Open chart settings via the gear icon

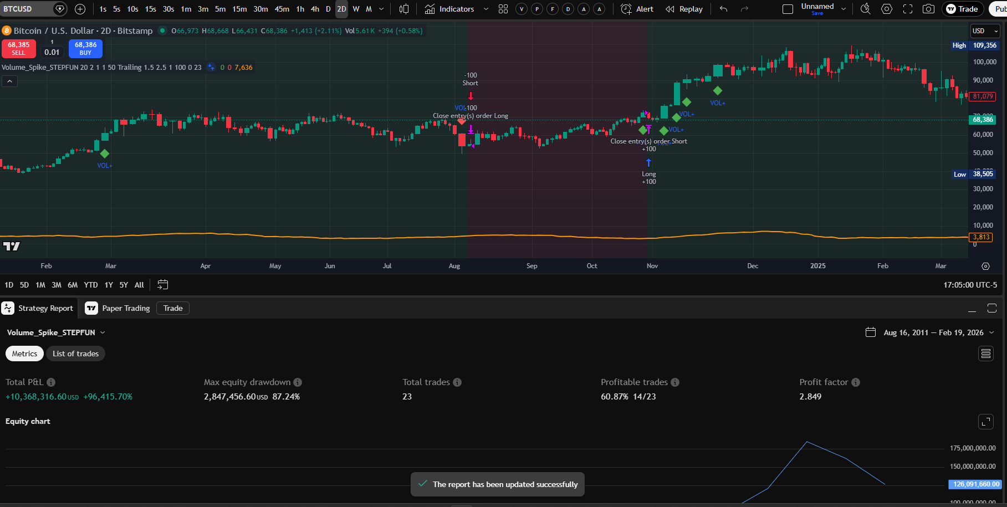click(x=886, y=9)
